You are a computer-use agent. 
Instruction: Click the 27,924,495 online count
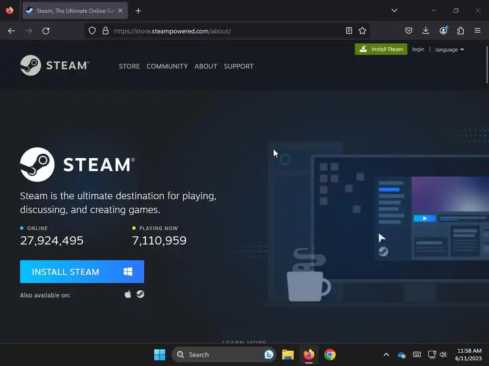click(52, 241)
